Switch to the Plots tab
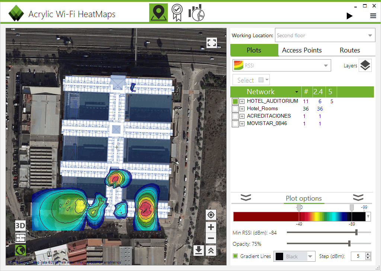Viewport: 381px width, 271px height. point(254,50)
